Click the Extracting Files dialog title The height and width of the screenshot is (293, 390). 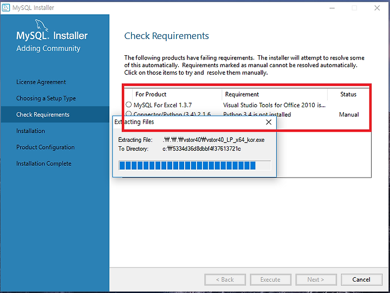(134, 122)
